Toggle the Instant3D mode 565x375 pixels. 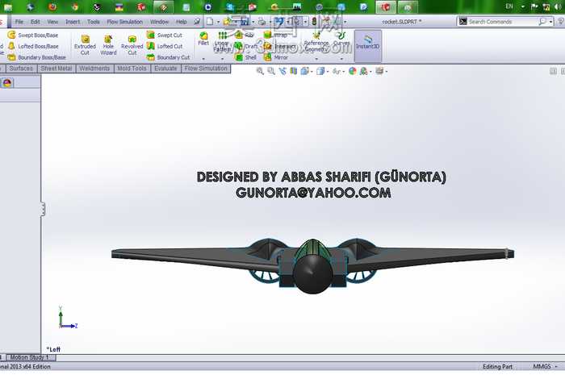pos(367,45)
